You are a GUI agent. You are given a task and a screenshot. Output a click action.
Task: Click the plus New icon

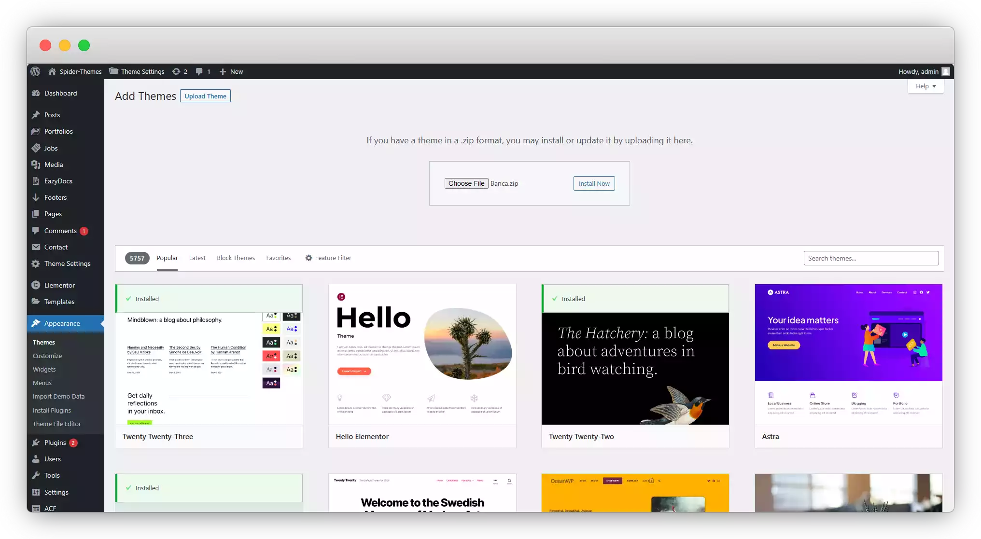tap(223, 71)
